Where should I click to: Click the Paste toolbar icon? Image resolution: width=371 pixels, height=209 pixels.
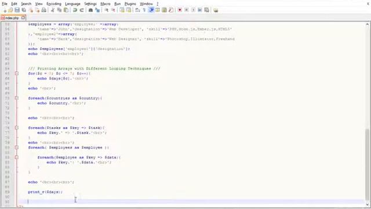pos(66,10)
